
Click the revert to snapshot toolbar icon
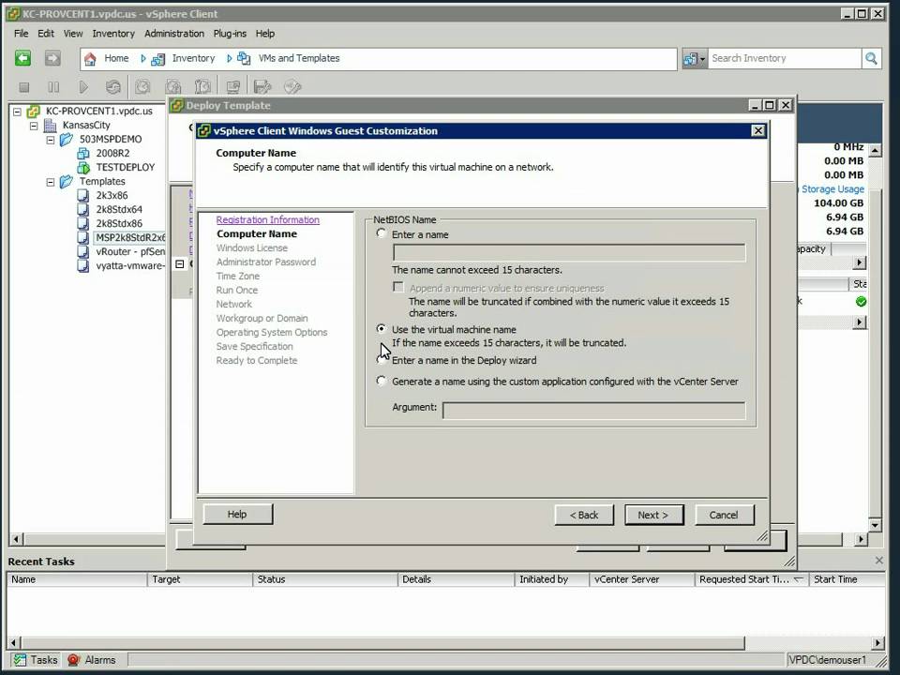coord(172,87)
